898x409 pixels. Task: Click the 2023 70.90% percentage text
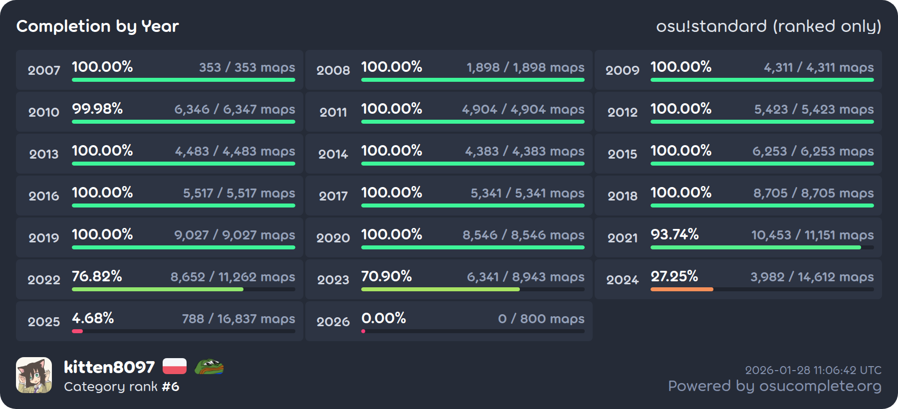point(387,276)
